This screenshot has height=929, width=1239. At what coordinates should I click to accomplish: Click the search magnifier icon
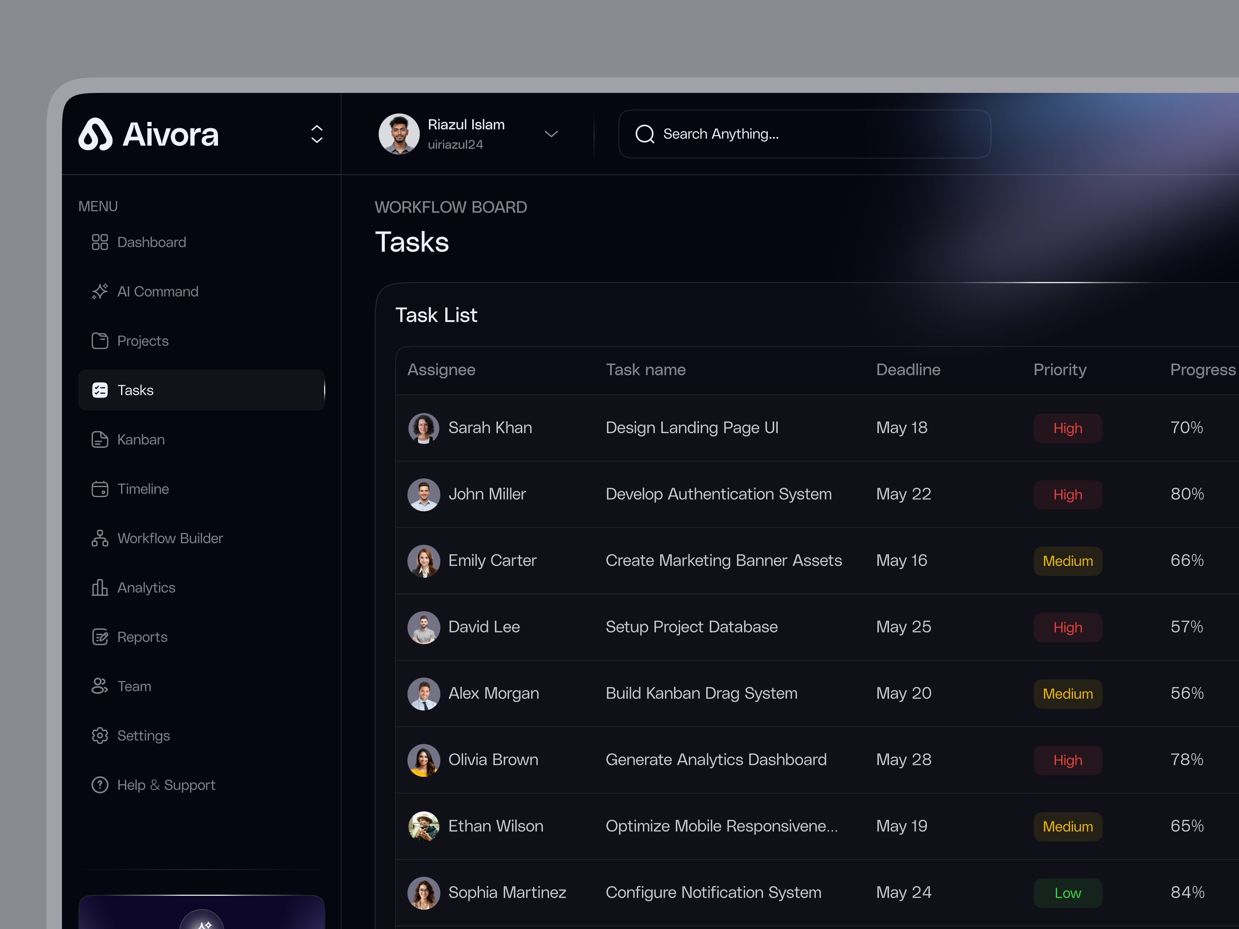pyautogui.click(x=645, y=134)
